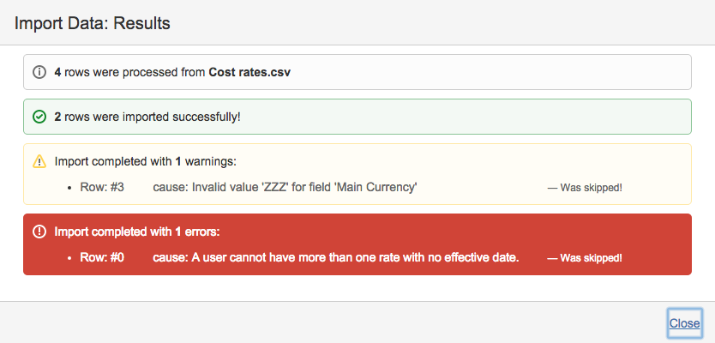Click the bullet point before Row #3

point(69,187)
